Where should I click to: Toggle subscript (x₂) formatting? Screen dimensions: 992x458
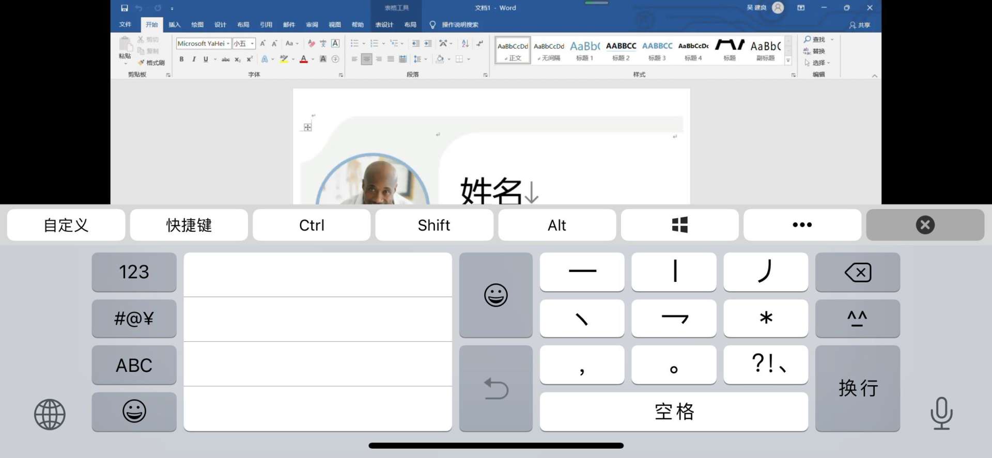[x=238, y=59]
